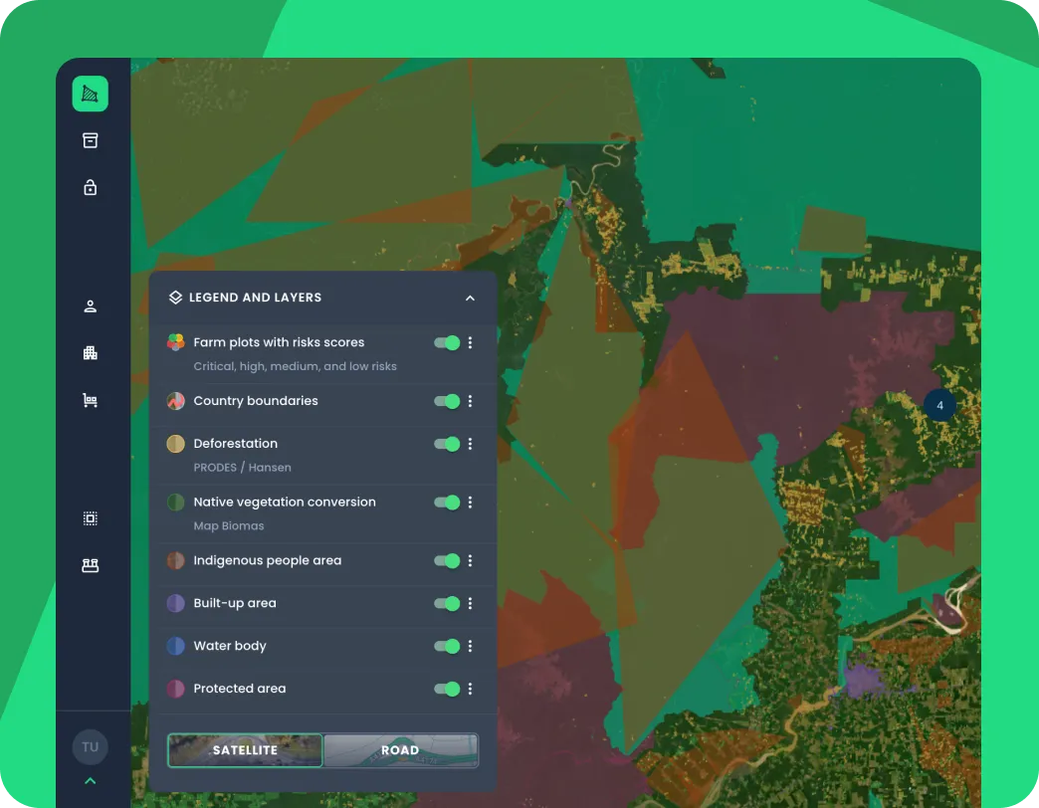Open options for Indigenous people area
This screenshot has height=808, width=1039.
[x=471, y=561]
